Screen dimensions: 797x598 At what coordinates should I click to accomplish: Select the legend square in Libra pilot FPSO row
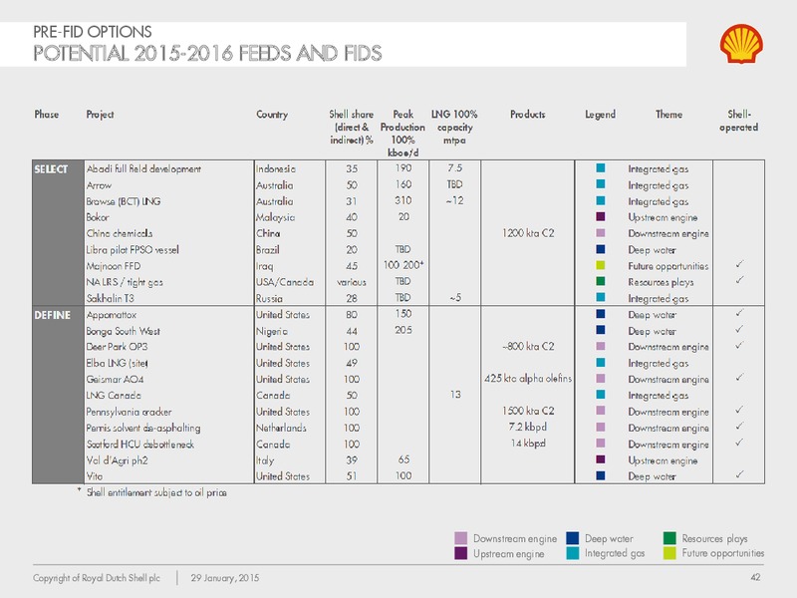(x=601, y=249)
